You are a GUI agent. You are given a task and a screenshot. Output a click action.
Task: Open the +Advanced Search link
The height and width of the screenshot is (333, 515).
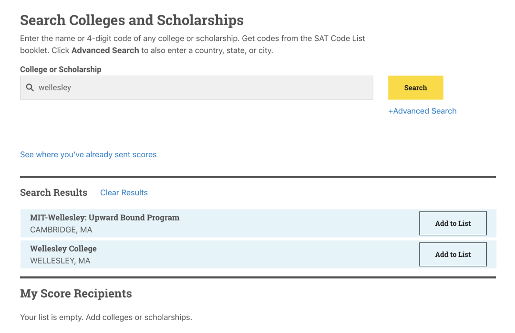(x=422, y=111)
